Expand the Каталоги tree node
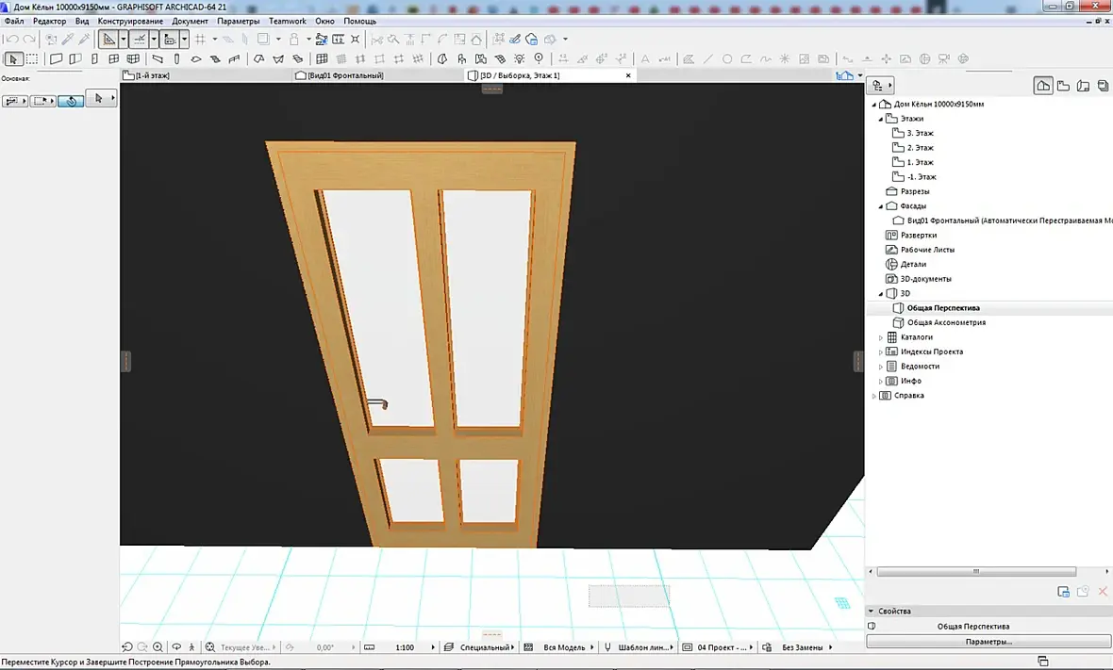This screenshot has width=1113, height=670. pyautogui.click(x=882, y=337)
